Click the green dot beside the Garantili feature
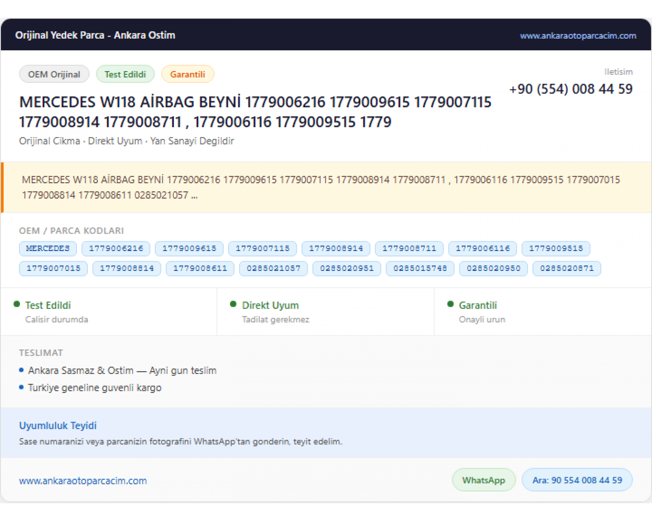Image resolution: width=652 pixels, height=521 pixels. coord(450,304)
